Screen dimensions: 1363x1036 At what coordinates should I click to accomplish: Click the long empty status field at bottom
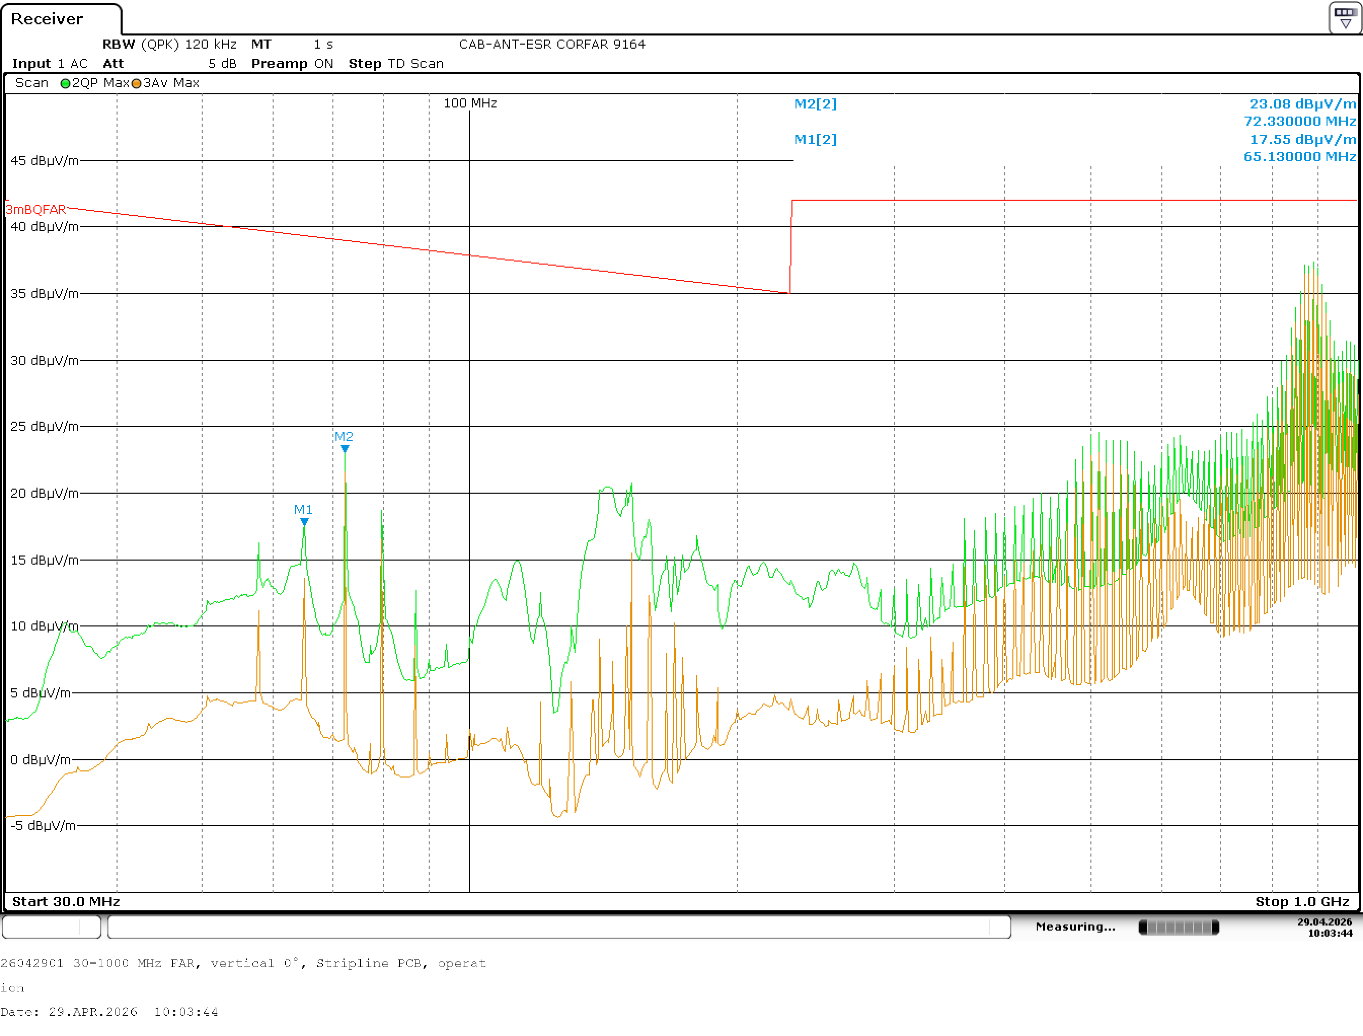[559, 927]
